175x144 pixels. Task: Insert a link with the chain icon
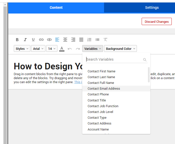(x=41, y=40)
